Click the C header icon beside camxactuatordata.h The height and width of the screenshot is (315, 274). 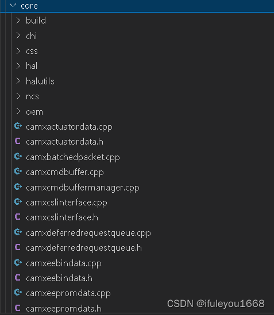[x=18, y=141]
